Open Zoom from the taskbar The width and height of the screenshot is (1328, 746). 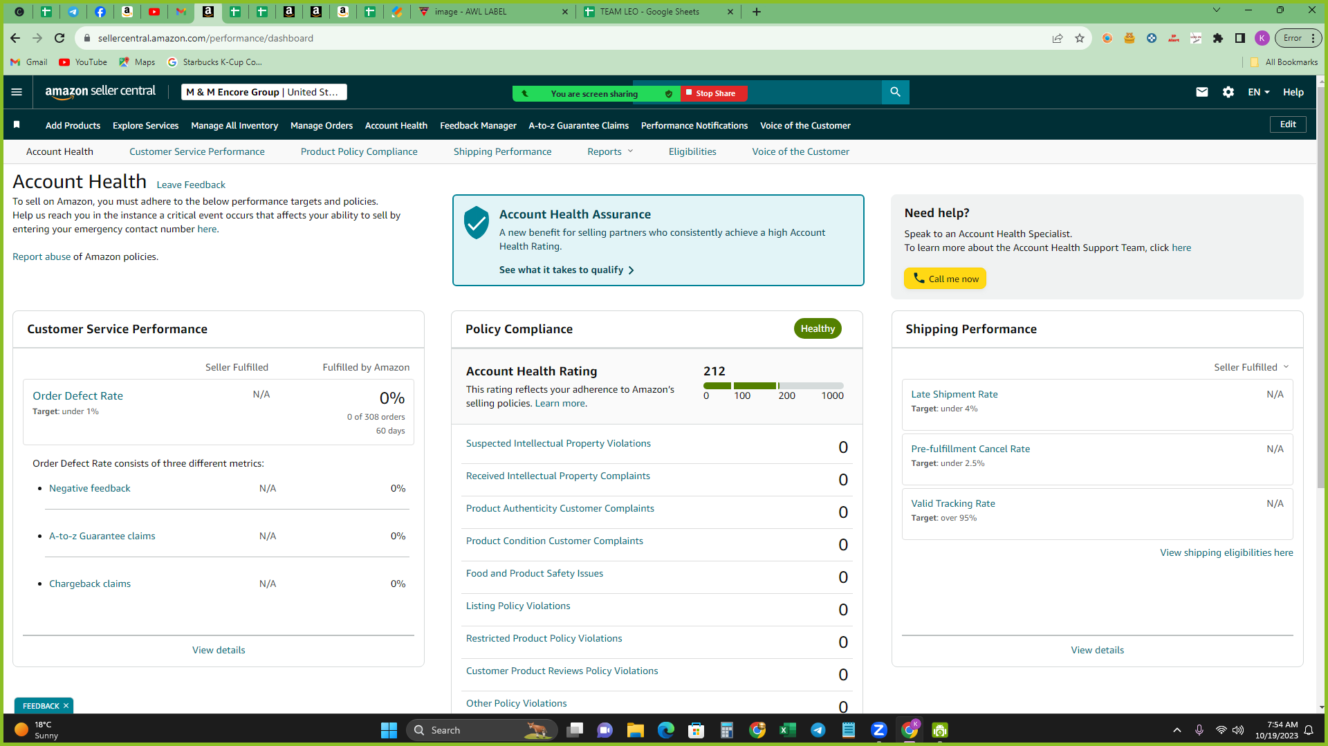879,730
